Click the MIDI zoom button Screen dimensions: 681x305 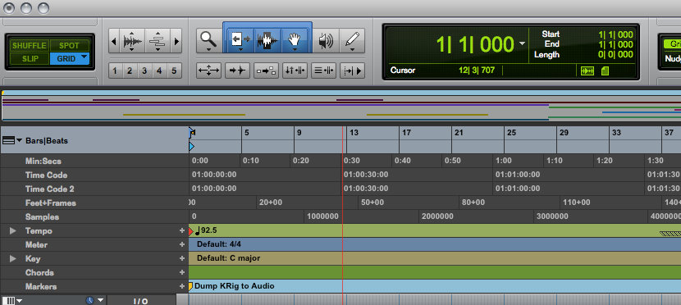click(x=158, y=41)
